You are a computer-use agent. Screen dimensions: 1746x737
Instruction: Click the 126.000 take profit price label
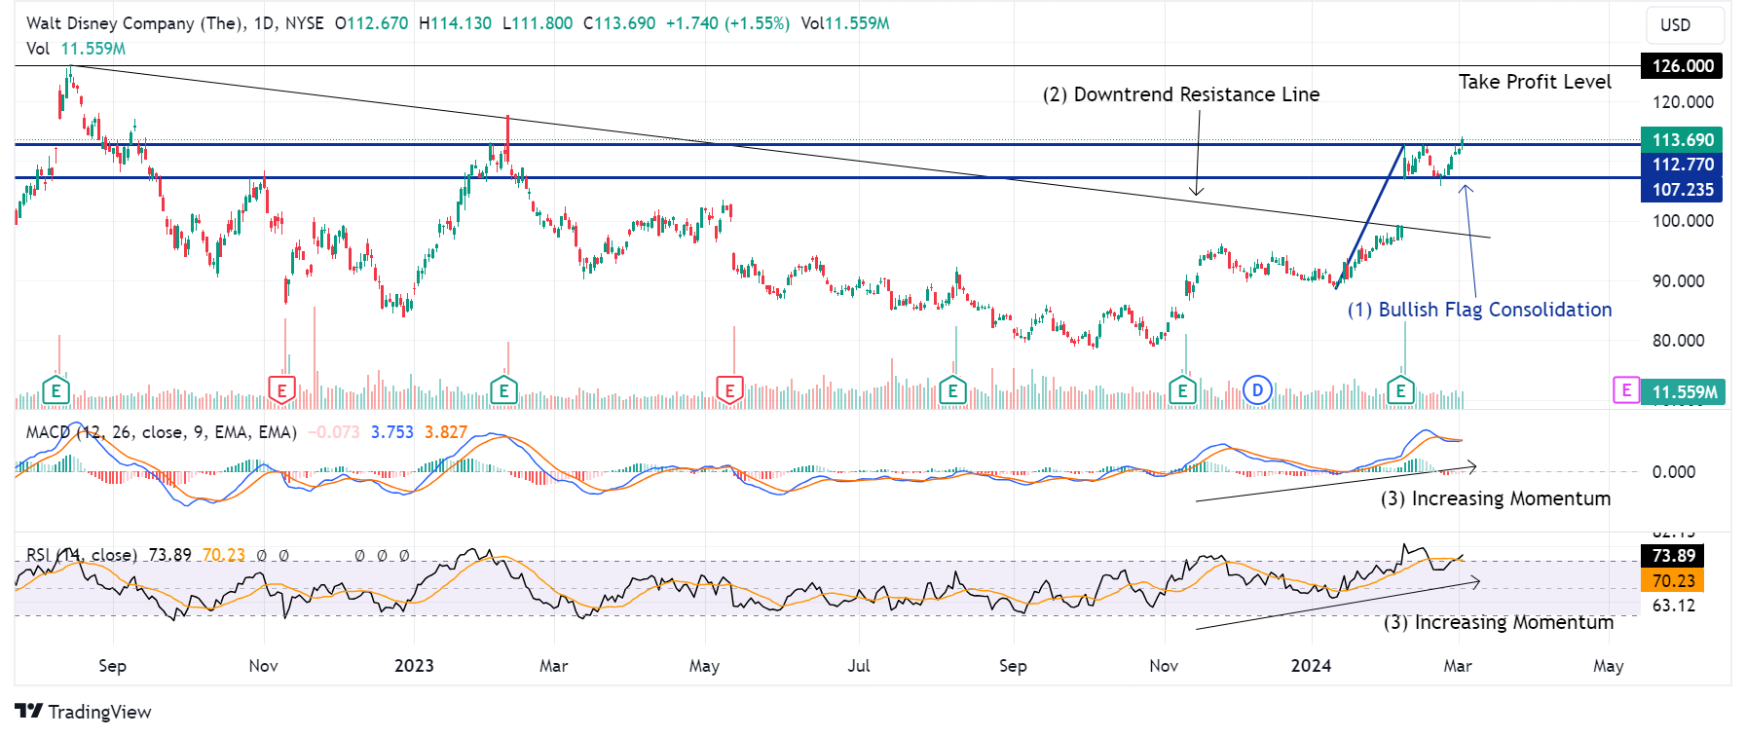point(1682,66)
